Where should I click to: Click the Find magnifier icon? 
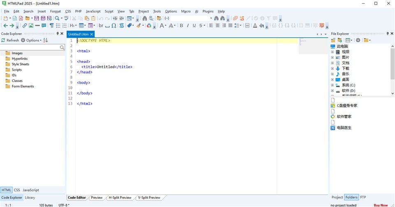pos(57,18)
